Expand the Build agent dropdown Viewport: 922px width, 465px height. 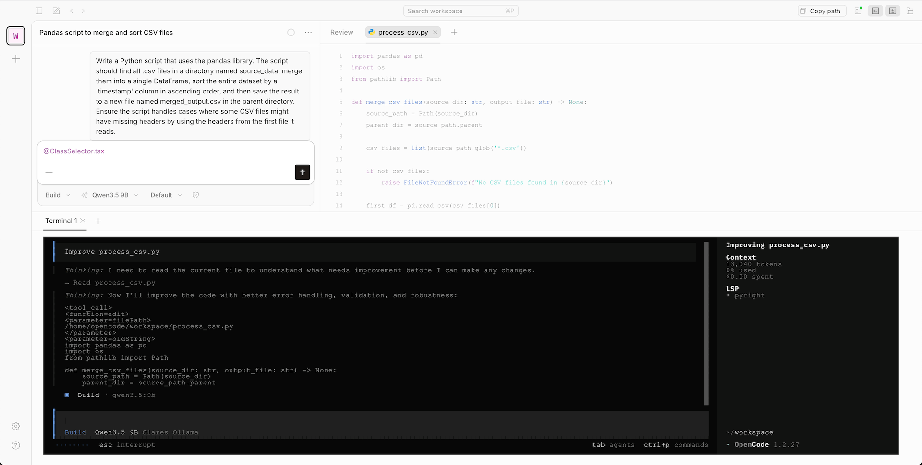pos(58,195)
